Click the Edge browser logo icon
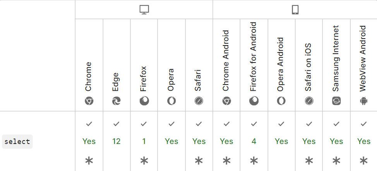This screenshot has width=377, height=171. 117,101
